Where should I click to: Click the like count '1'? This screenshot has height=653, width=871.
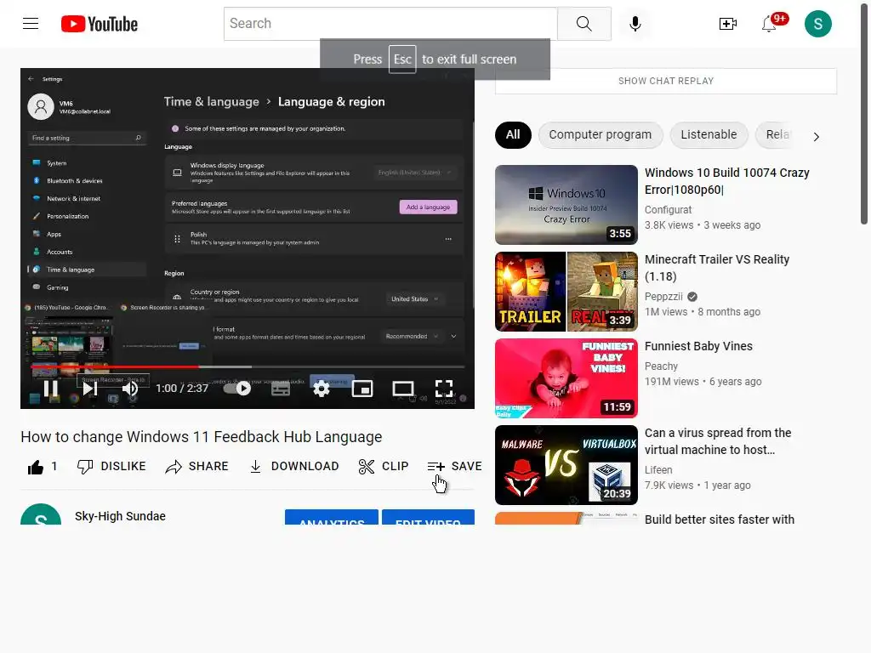[54, 467]
